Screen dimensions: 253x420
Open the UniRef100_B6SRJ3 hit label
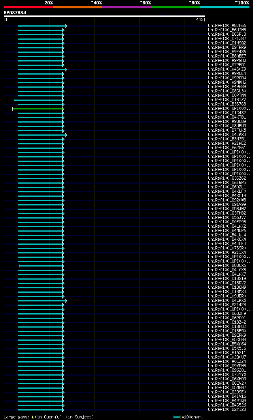pyautogui.click(x=227, y=34)
